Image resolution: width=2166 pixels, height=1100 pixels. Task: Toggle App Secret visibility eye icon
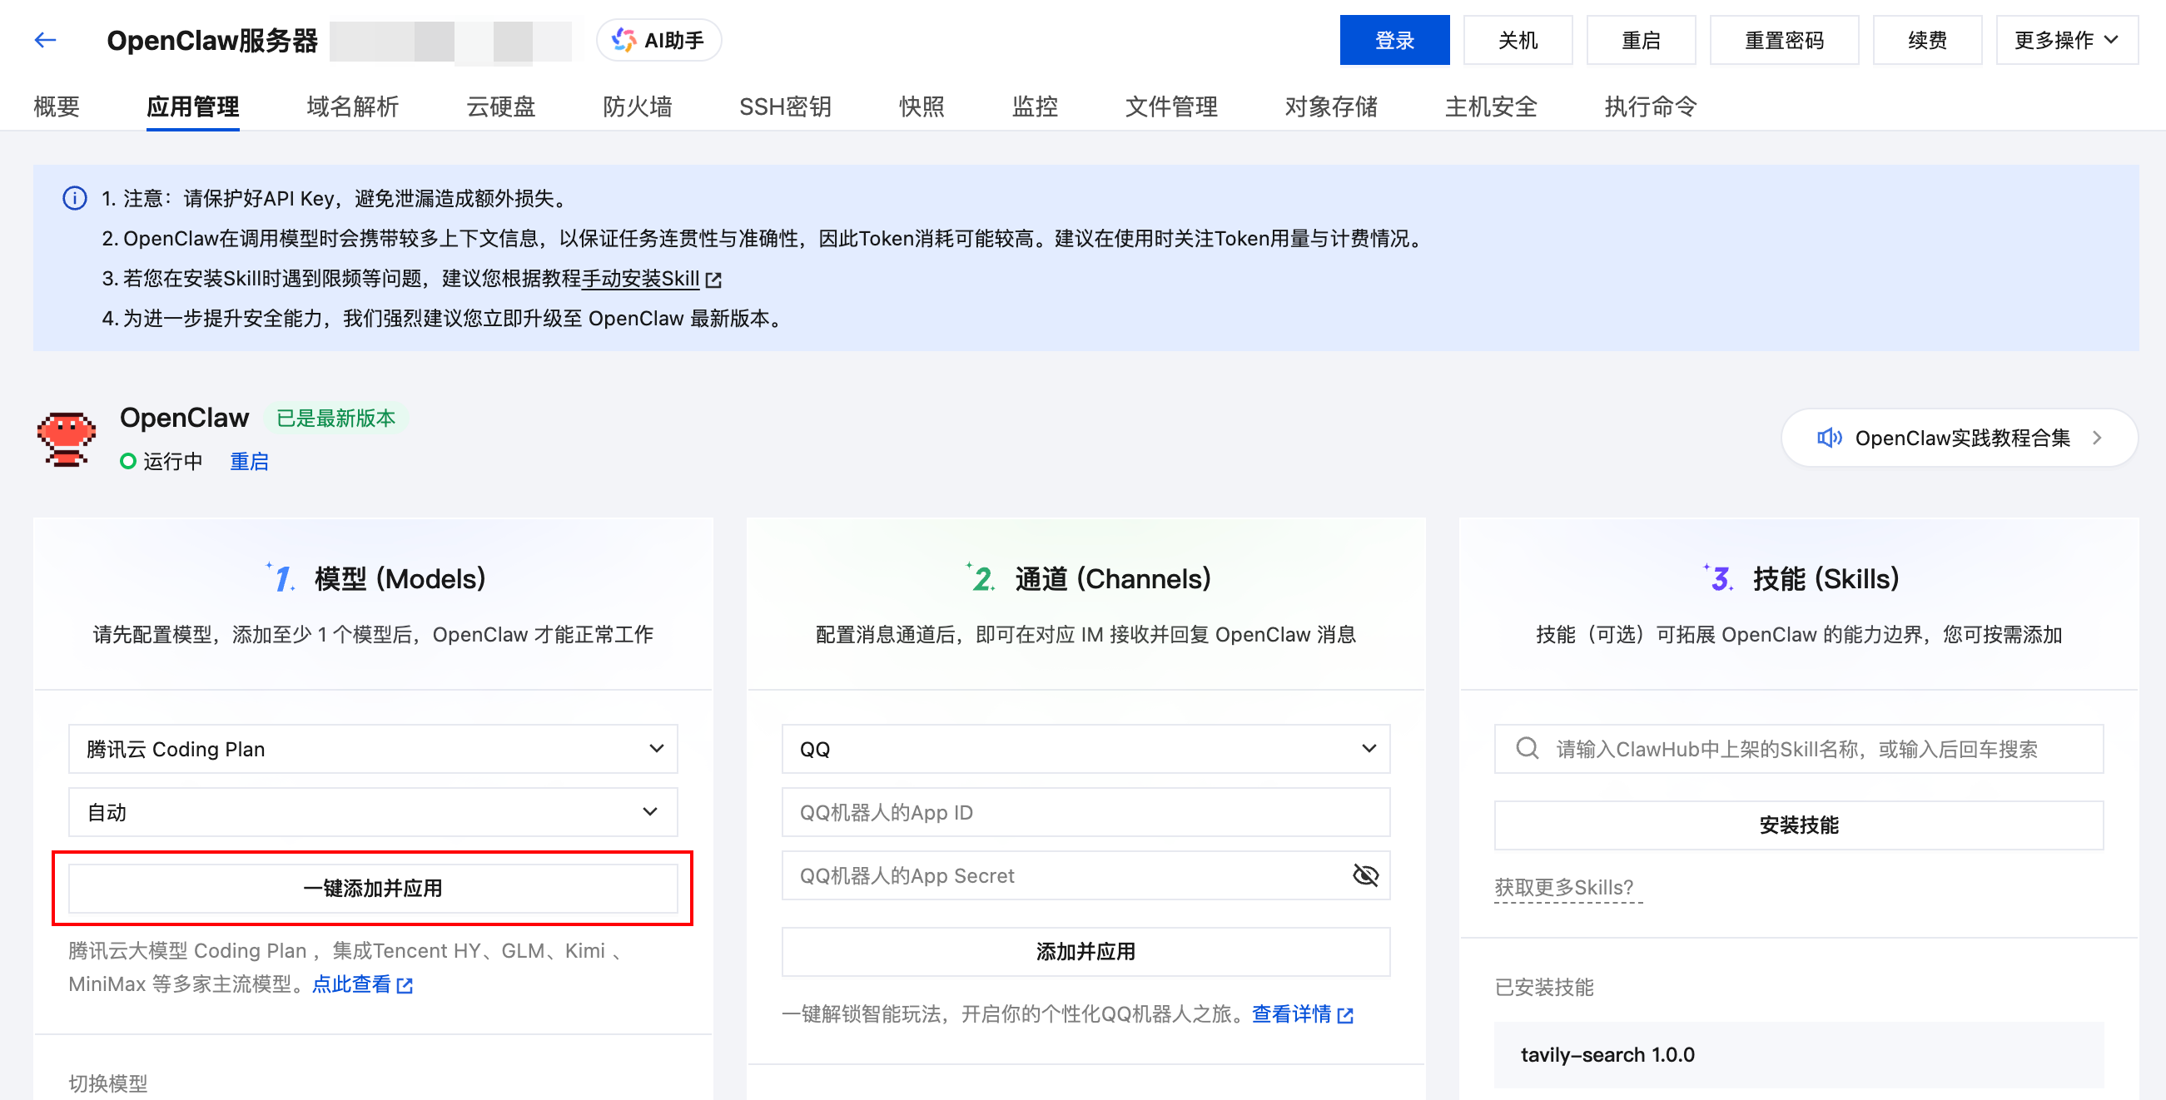coord(1364,875)
